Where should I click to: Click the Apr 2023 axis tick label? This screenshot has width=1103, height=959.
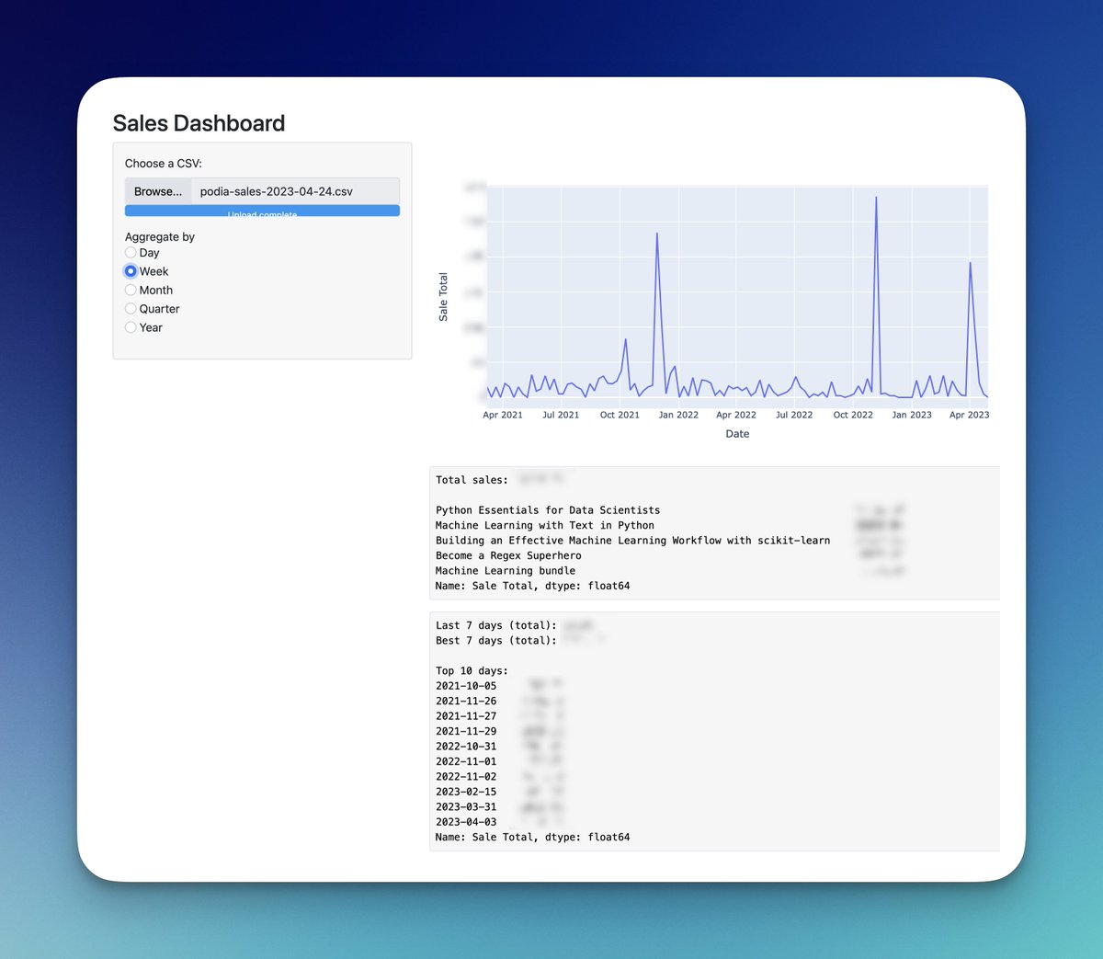click(970, 415)
